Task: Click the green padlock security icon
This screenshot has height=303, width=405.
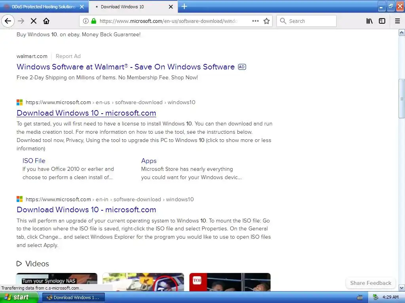Action: click(x=94, y=21)
